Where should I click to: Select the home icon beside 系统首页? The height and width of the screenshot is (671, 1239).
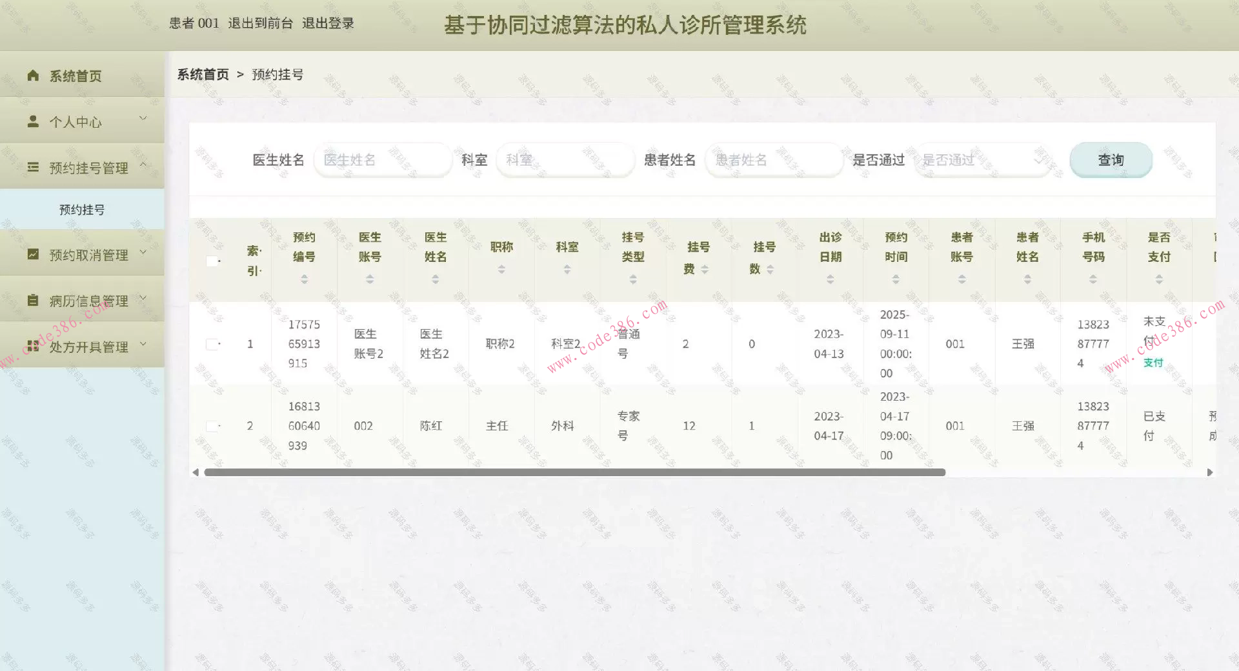pyautogui.click(x=33, y=75)
